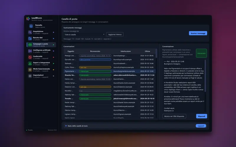Expand the Acquisizione section arrow
This screenshot has width=236, height=147.
tap(54, 32)
